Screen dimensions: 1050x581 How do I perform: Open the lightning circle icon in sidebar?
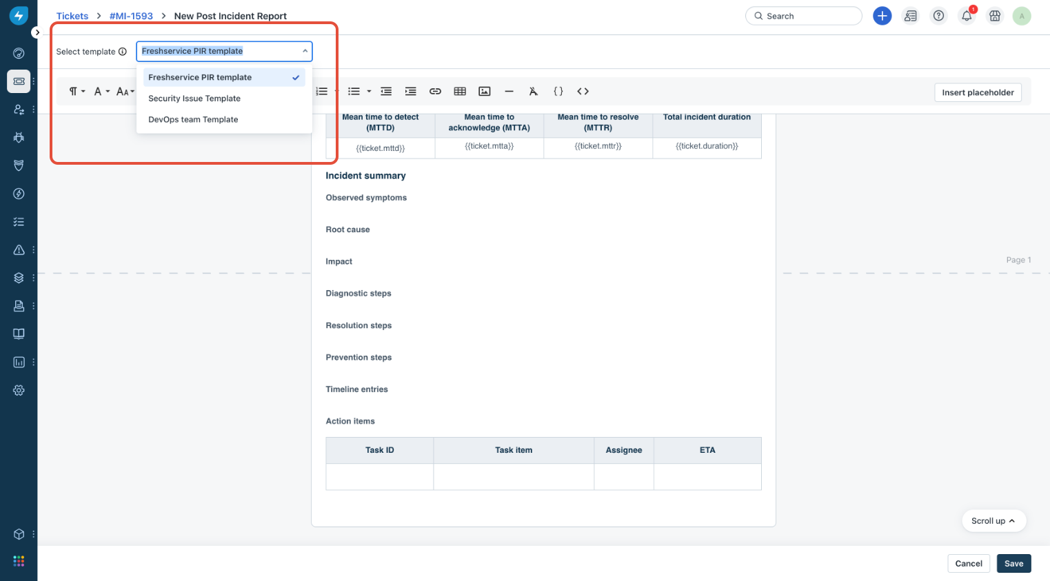(x=19, y=194)
